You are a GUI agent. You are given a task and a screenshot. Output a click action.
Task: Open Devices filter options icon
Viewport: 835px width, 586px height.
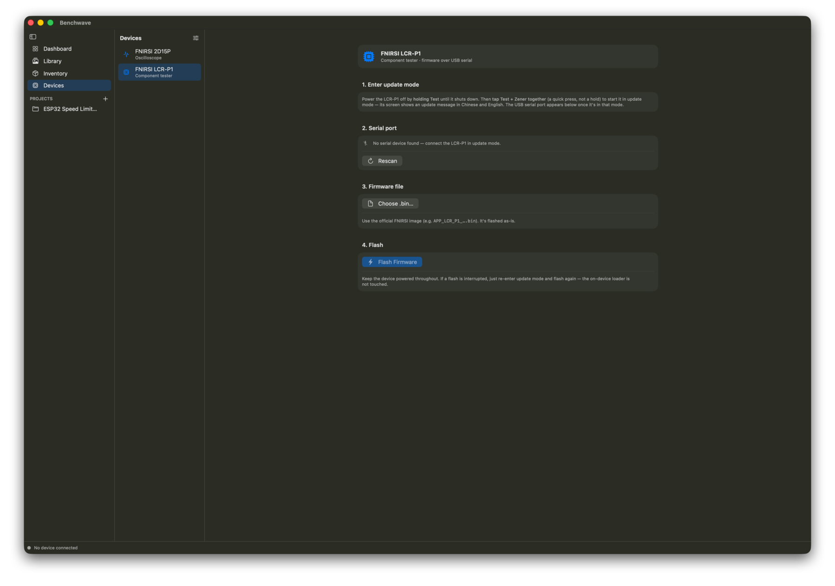(196, 38)
